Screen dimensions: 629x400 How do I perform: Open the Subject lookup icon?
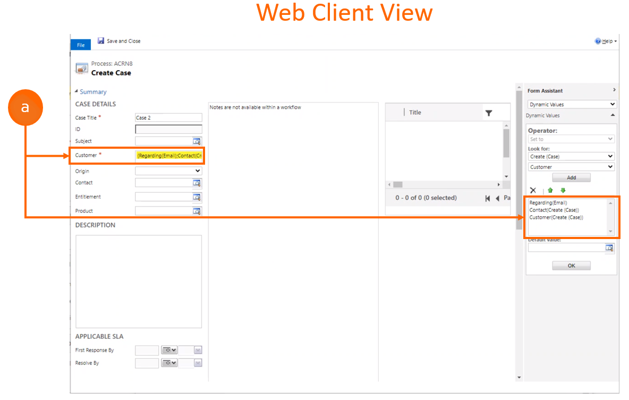[x=197, y=141]
